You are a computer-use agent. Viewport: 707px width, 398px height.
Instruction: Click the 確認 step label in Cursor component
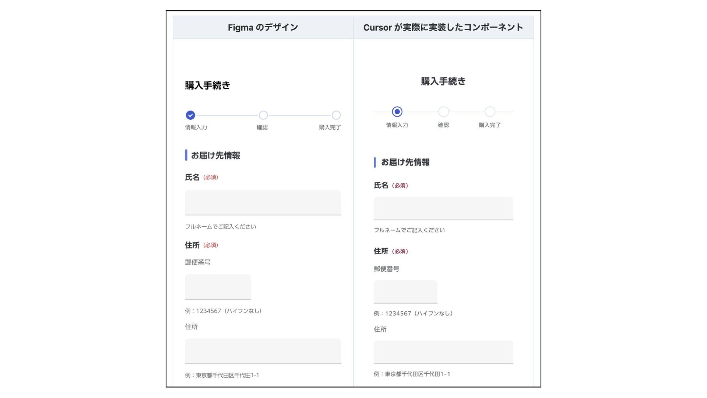tap(443, 125)
